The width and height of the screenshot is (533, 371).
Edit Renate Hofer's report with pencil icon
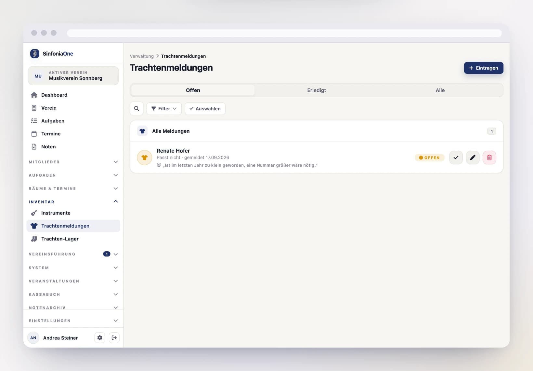coord(473,158)
